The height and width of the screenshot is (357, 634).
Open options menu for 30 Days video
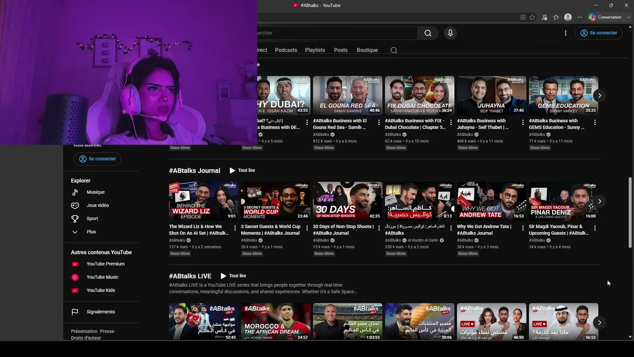coord(379,228)
